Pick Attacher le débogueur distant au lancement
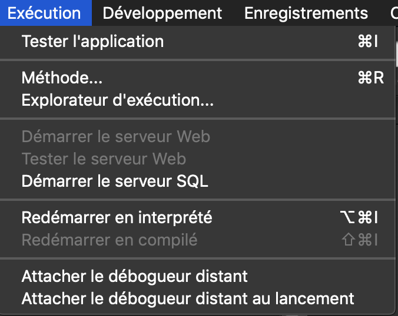398x316 pixels. click(x=188, y=298)
